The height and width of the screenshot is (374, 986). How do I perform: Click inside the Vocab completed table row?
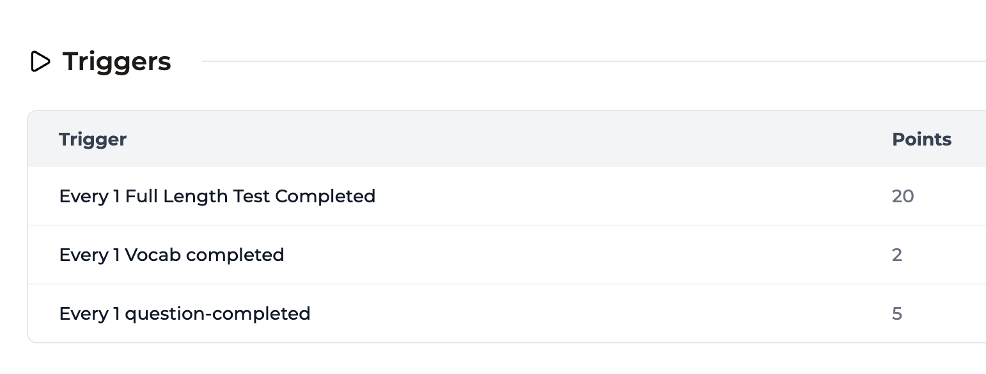click(x=448, y=255)
